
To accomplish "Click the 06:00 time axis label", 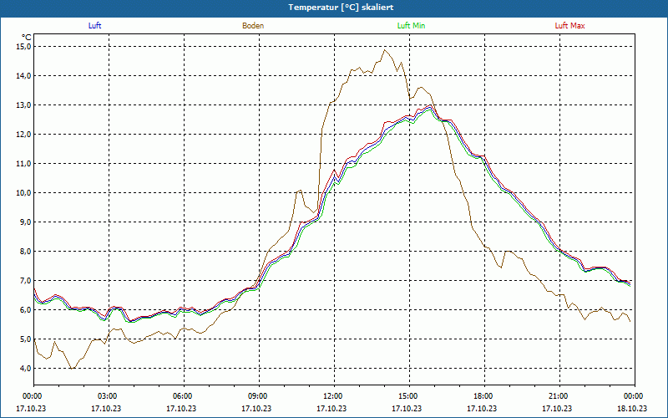I will [184, 396].
